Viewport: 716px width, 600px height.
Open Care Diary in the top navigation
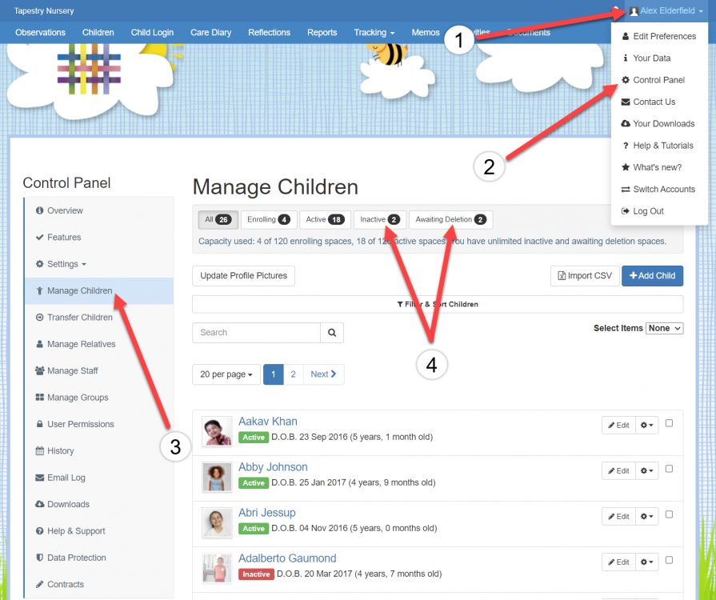pos(211,33)
